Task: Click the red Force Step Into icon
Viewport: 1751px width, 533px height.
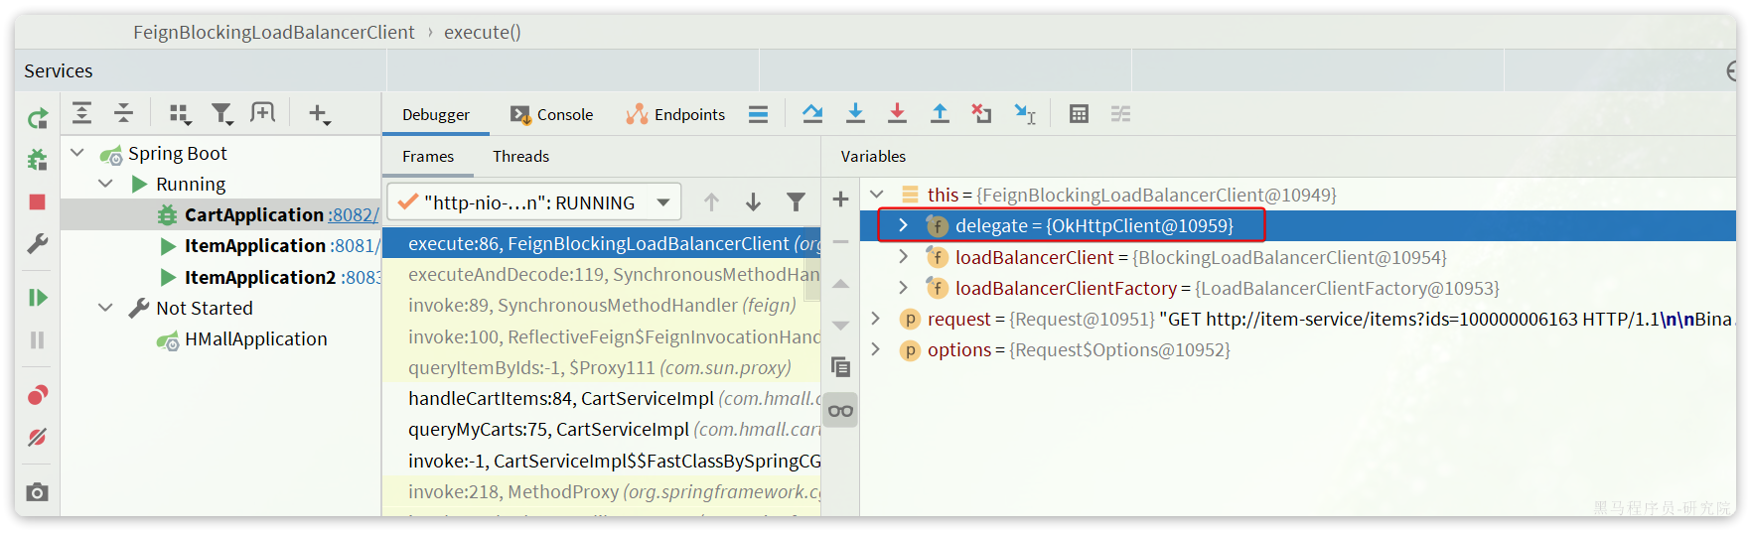Action: coord(897,114)
